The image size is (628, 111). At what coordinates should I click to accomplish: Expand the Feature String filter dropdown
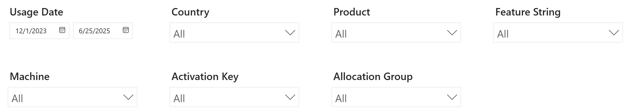(x=558, y=33)
